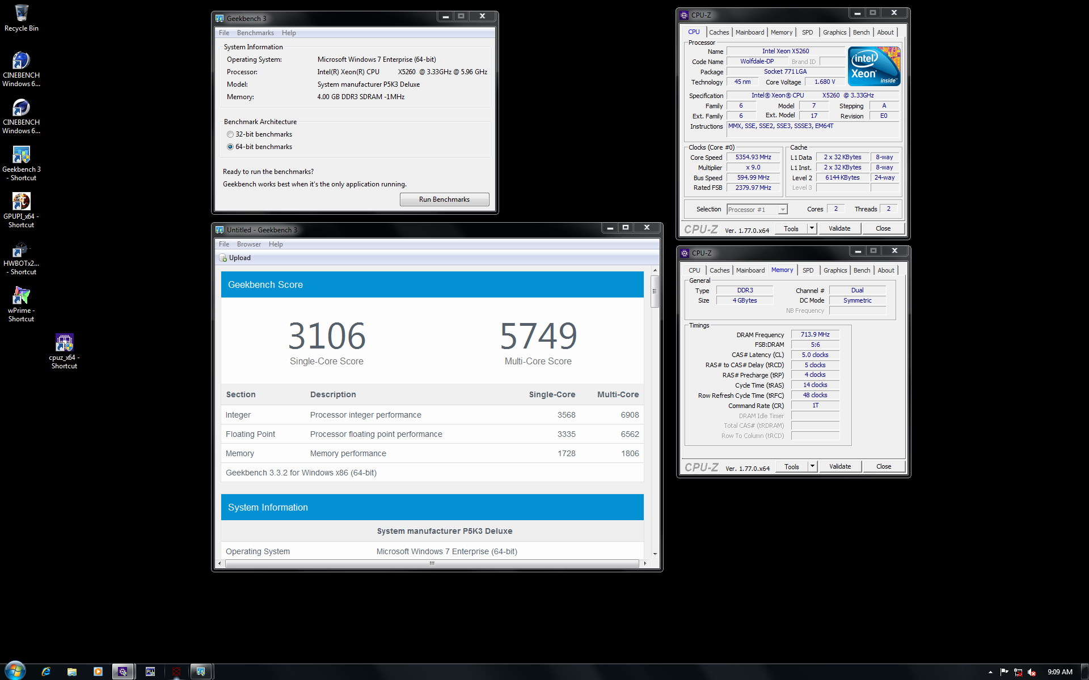Expand Tools arrow in lower CPU-Z window
1089x680 pixels.
point(812,466)
